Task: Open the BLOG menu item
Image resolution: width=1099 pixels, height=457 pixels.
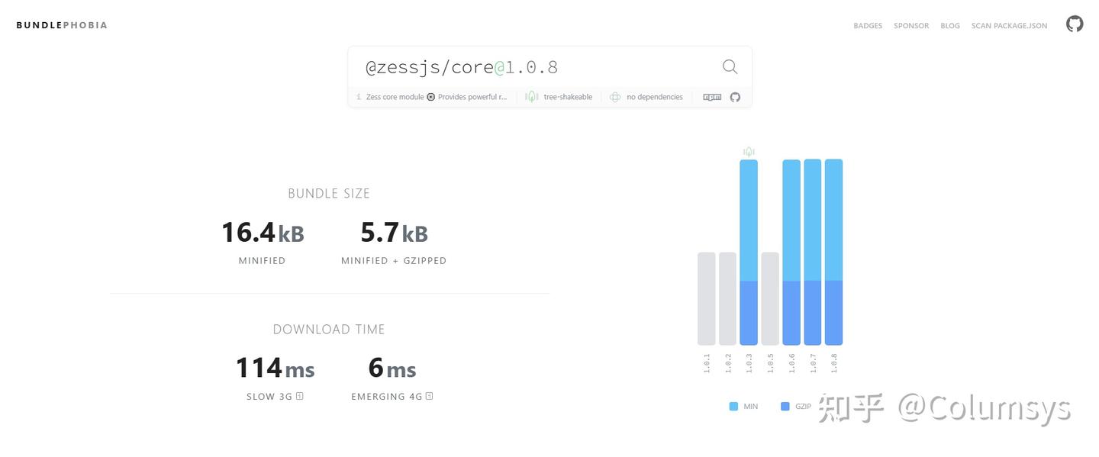Action: 949,25
